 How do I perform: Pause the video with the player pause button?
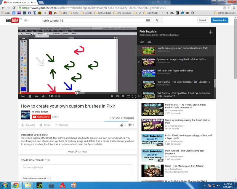(30, 96)
